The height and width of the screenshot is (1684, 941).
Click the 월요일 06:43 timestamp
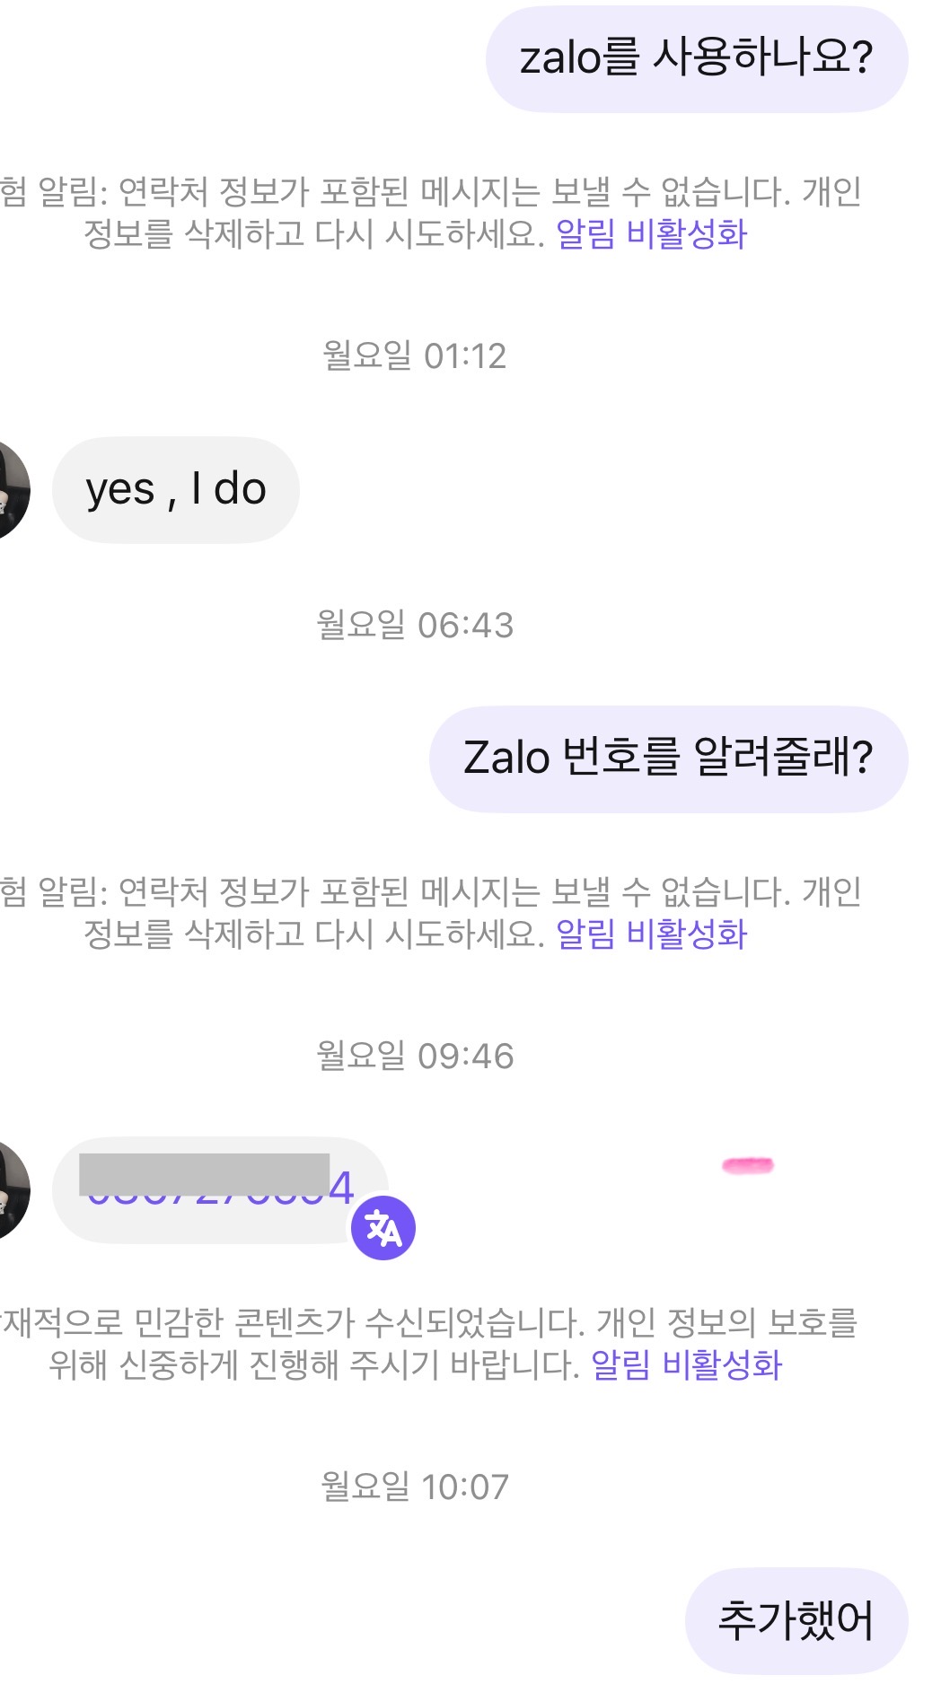tap(414, 626)
